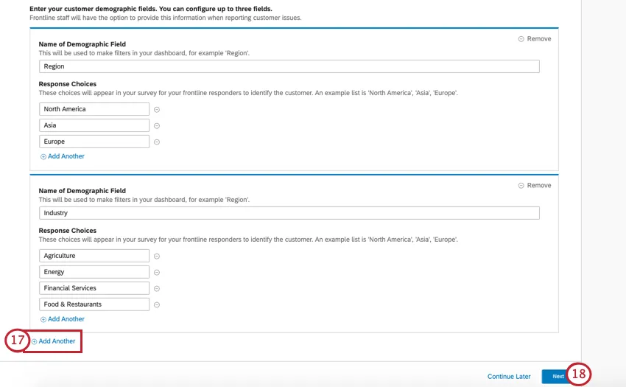Image resolution: width=626 pixels, height=387 pixels.
Task: Remove the Europe response choice
Action: (x=157, y=142)
